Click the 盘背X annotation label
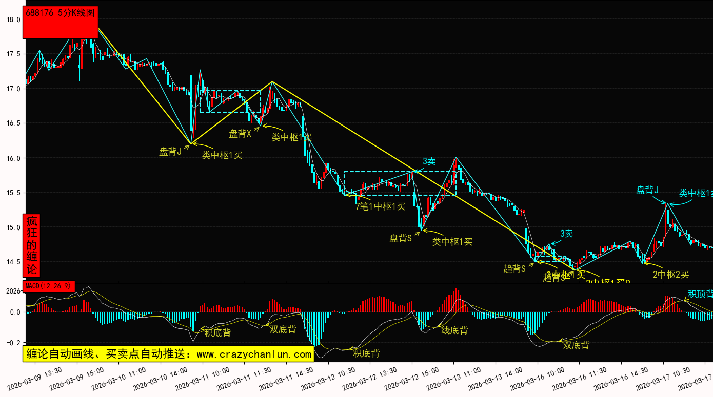The image size is (713, 397). [240, 134]
